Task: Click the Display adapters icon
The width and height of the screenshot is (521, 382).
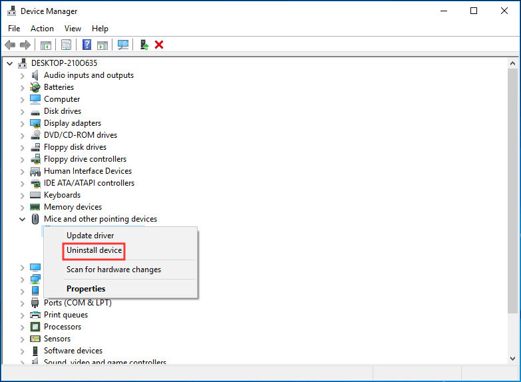Action: click(x=35, y=123)
